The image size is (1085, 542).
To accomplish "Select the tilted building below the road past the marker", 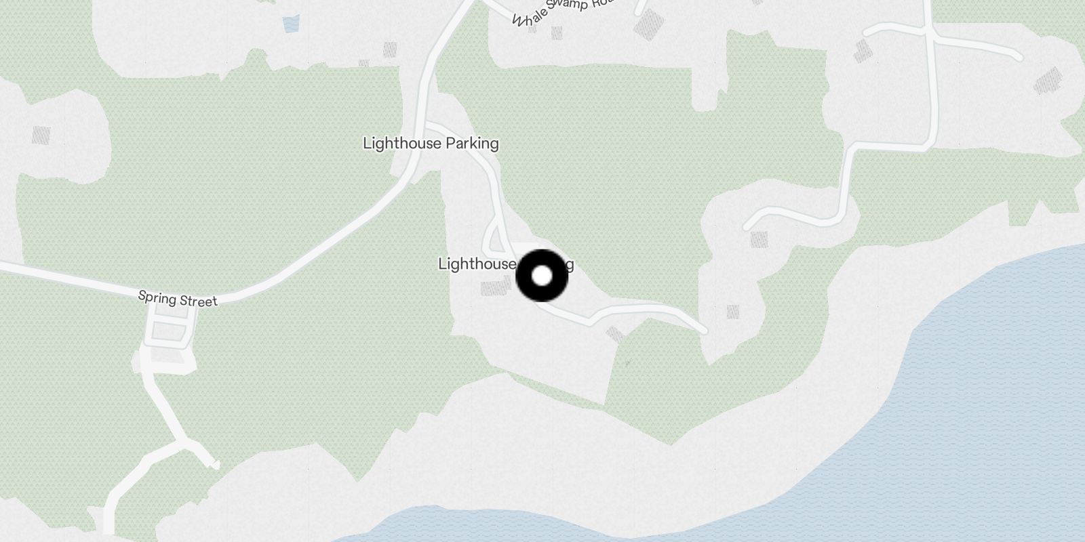I will click(615, 335).
